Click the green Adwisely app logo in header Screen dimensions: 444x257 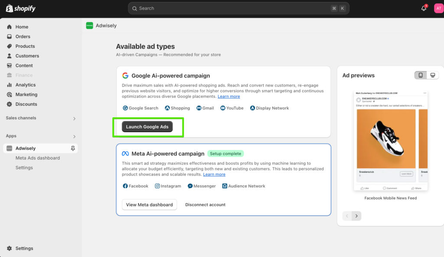[x=89, y=26]
